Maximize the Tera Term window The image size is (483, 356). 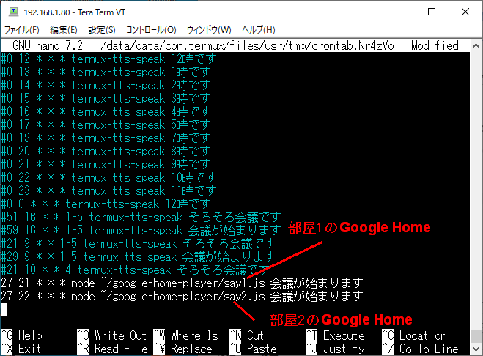click(432, 12)
